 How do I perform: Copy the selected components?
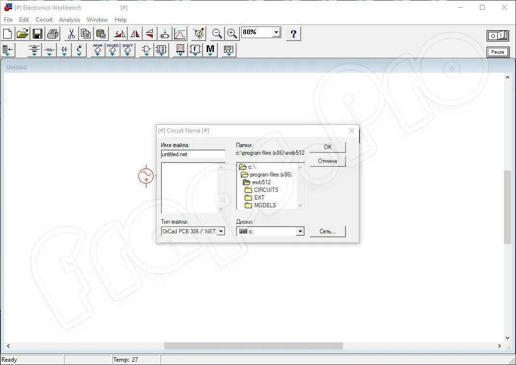(86, 34)
